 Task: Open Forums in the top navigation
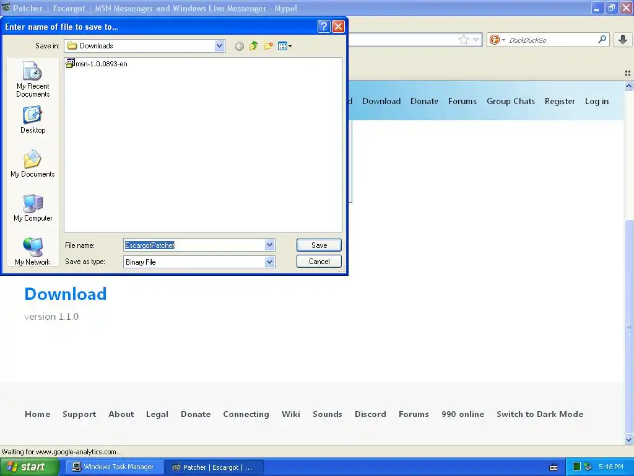click(462, 101)
